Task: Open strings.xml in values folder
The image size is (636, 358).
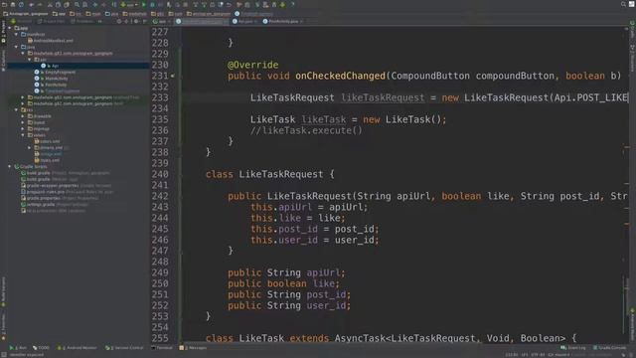Action: pyautogui.click(x=48, y=154)
